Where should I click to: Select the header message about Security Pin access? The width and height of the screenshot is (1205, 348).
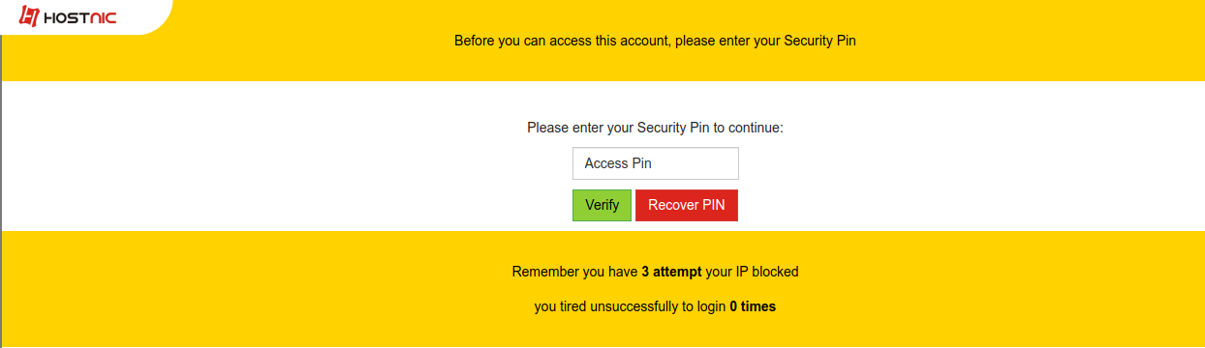(x=656, y=42)
